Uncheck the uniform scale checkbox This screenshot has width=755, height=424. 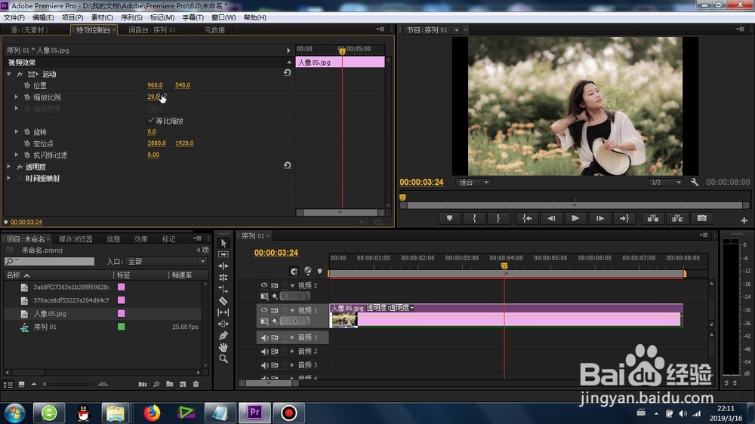(151, 120)
